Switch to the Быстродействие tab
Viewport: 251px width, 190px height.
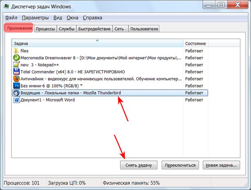click(x=94, y=29)
